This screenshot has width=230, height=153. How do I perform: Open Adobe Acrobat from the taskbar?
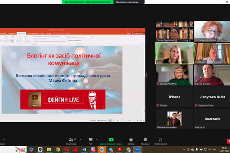[120, 149]
